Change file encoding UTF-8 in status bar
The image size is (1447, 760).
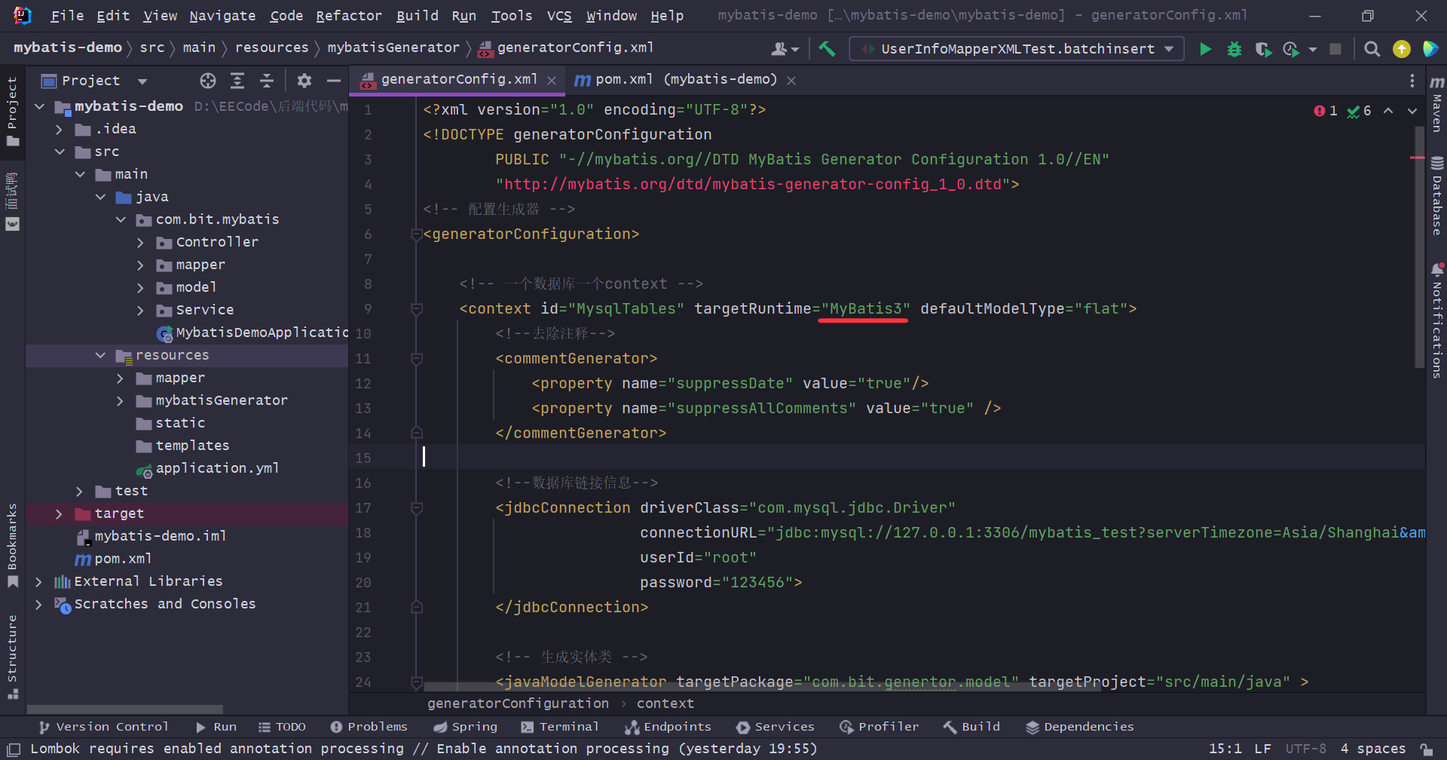pyautogui.click(x=1306, y=749)
